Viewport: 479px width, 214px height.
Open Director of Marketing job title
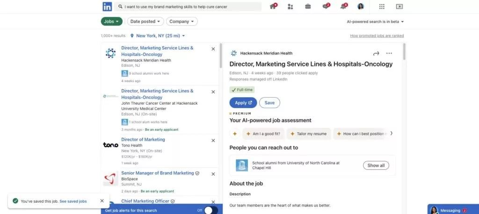click(143, 140)
